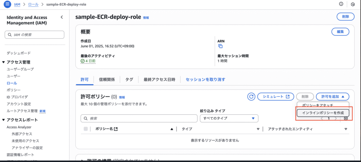Click the 削除 button for the role
The width and height of the screenshot is (361, 162).
pyautogui.click(x=345, y=17)
